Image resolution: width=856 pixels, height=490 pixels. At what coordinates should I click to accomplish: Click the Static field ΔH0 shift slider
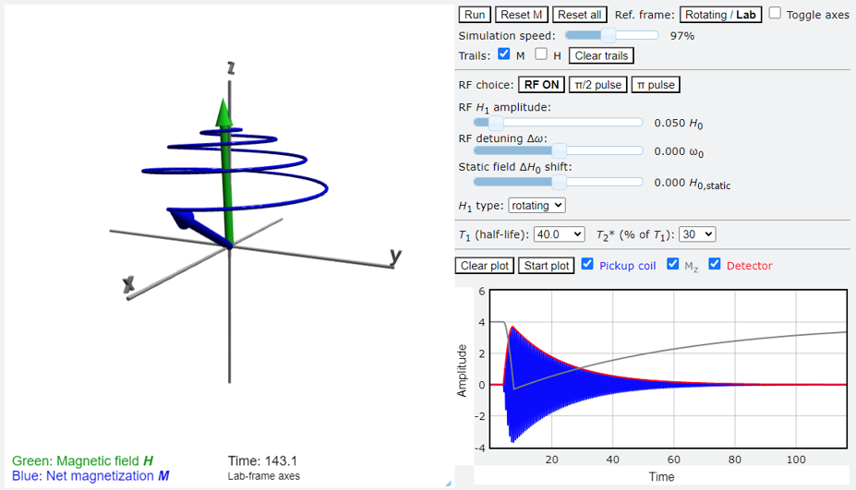tap(558, 183)
